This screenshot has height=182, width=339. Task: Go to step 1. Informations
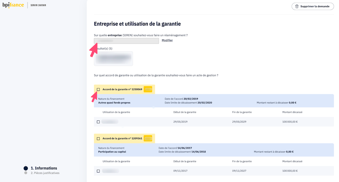tap(44, 168)
